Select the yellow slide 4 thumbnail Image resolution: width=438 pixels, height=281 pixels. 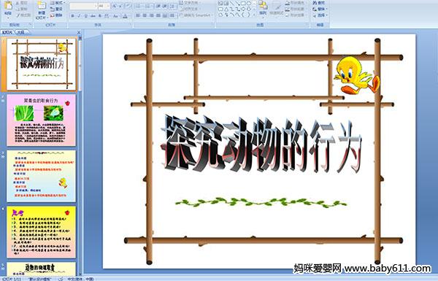[x=42, y=232]
